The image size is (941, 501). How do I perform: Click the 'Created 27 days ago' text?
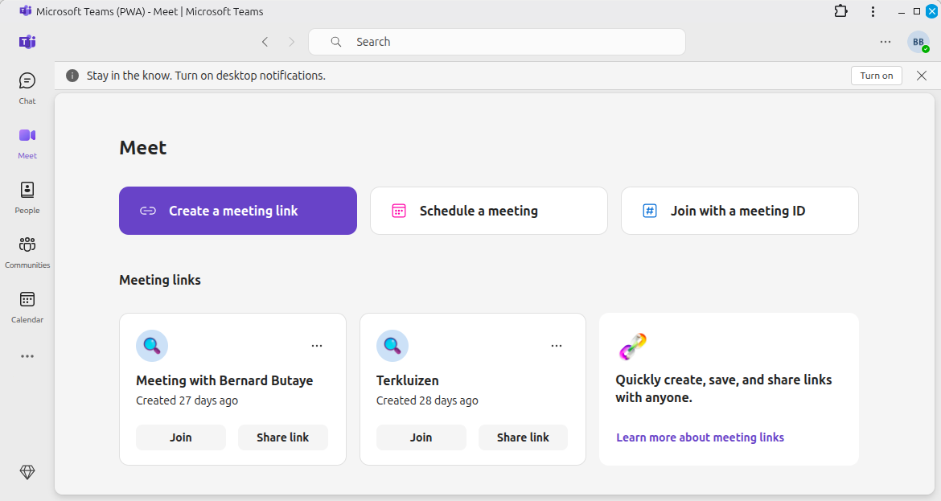click(x=187, y=400)
